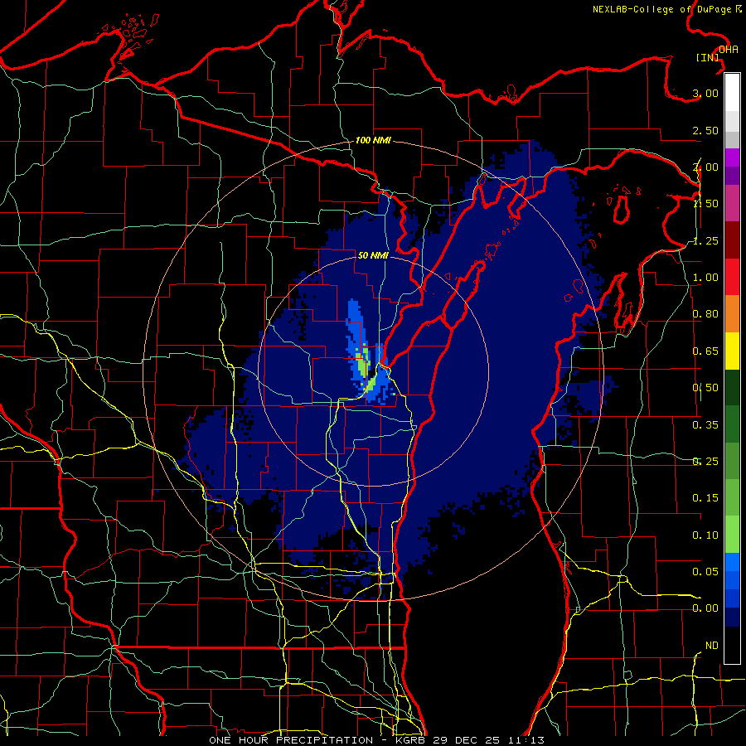Click the 1.50 legend value

705,203
